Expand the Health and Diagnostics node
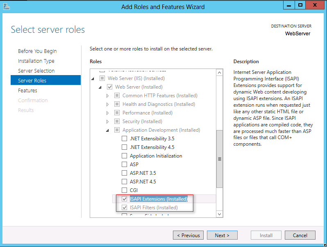 pos(108,104)
